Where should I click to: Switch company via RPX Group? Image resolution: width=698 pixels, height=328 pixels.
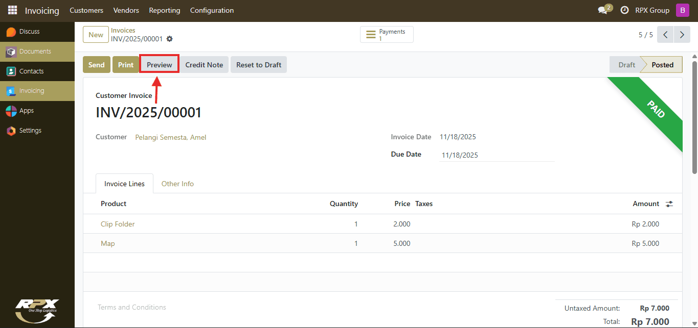coord(652,10)
